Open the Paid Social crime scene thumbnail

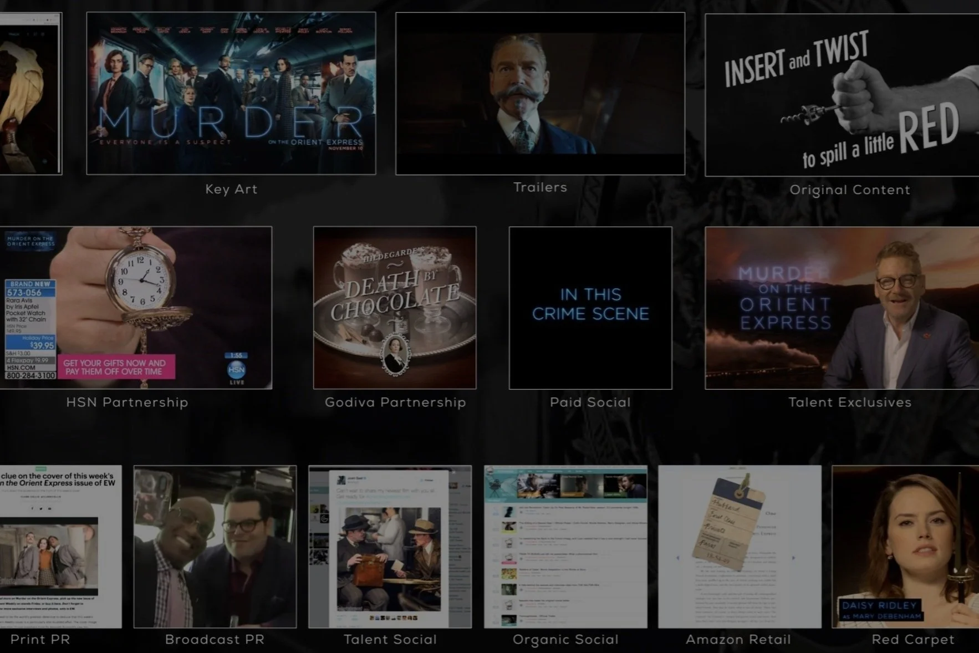590,308
